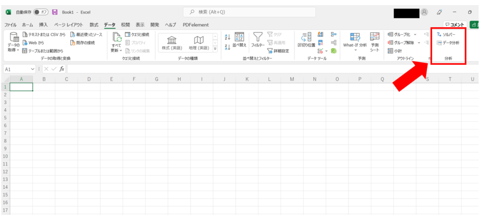Screen dimensions: 481x218
Task: Open the ファイル menu tab
Action: (x=11, y=25)
